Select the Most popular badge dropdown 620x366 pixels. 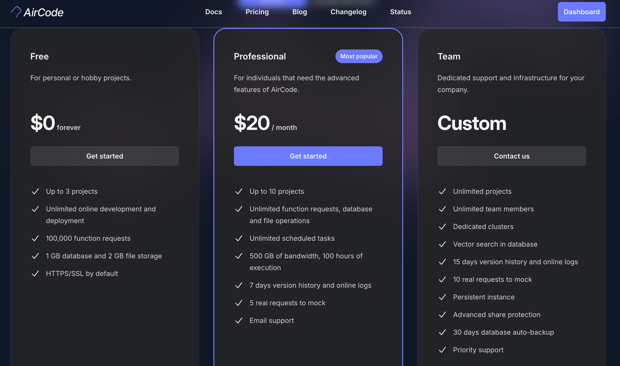coord(359,56)
